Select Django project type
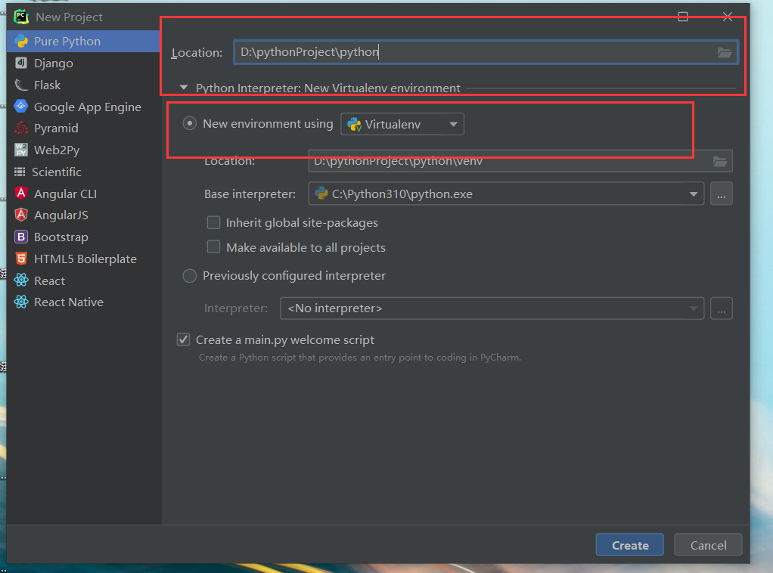773x573 pixels. [84, 63]
